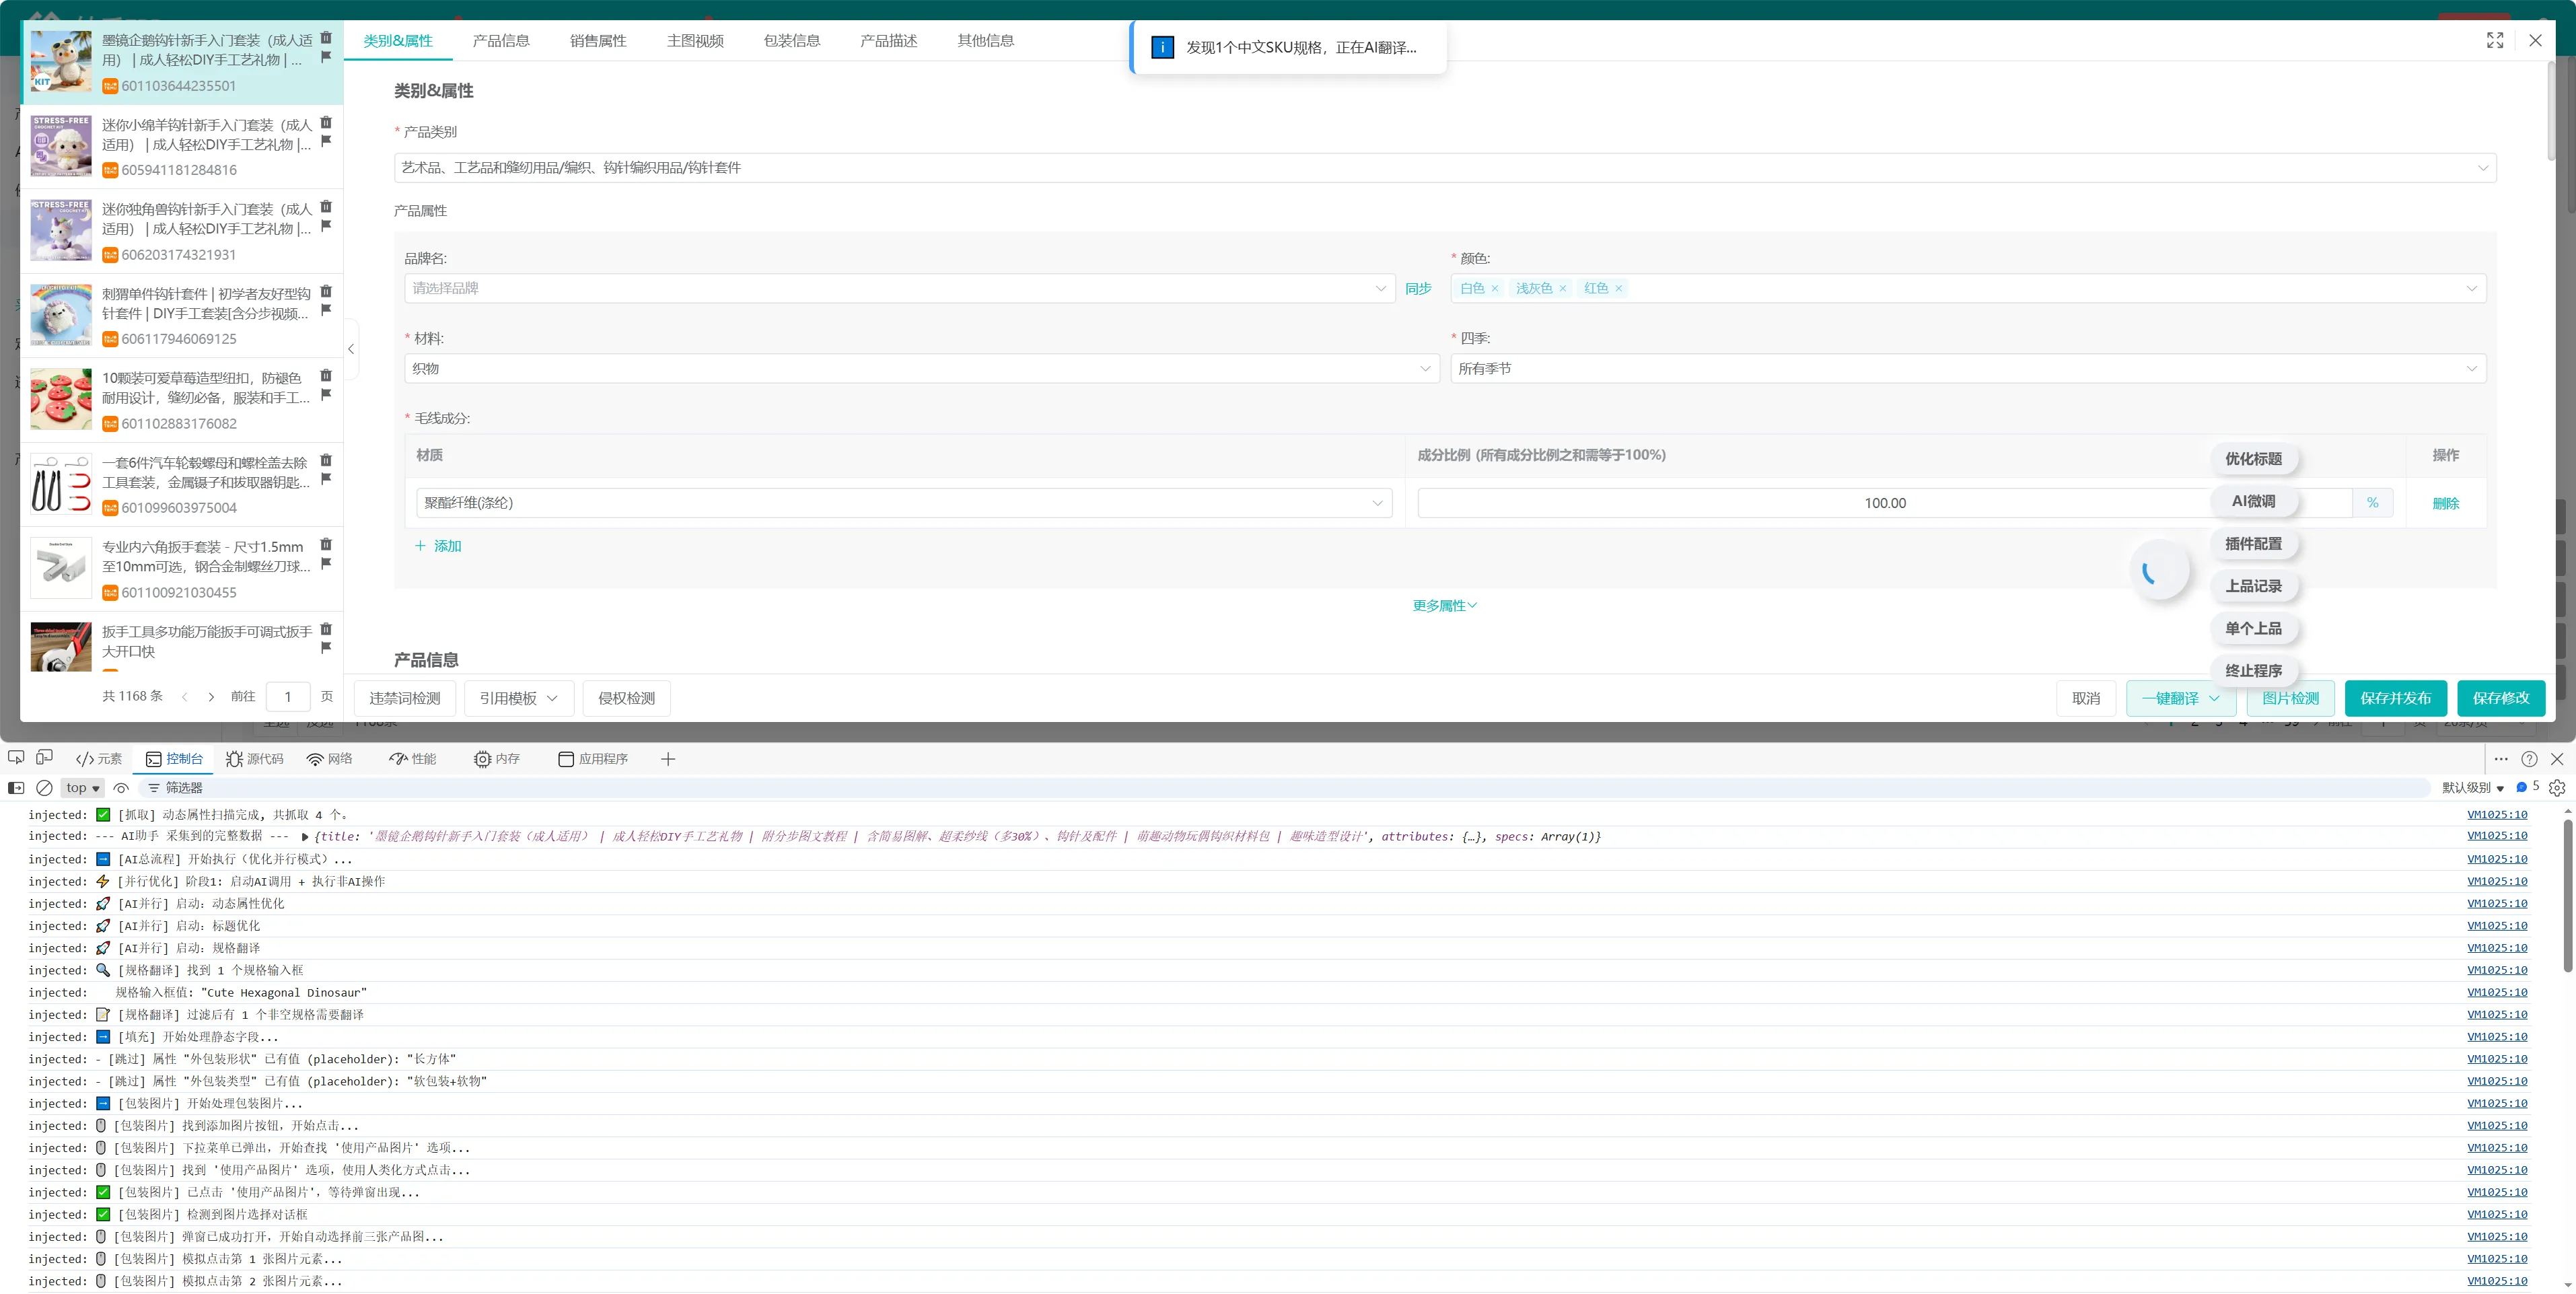Open the 产品类别 category dropdown

click(x=1445, y=168)
